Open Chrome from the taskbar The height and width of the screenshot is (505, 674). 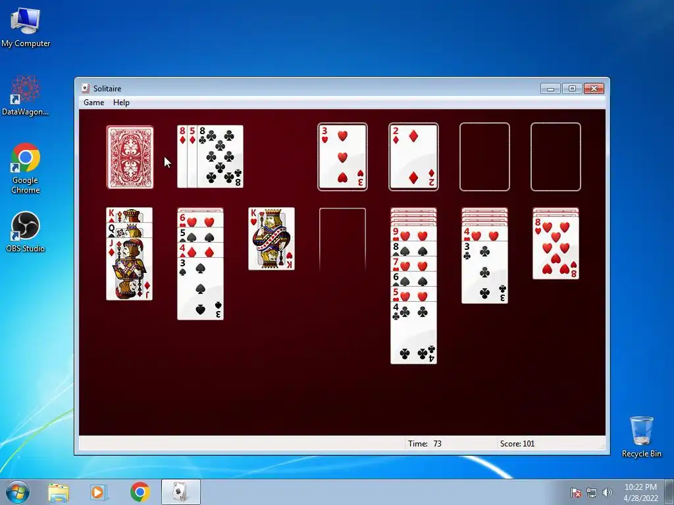click(x=140, y=492)
